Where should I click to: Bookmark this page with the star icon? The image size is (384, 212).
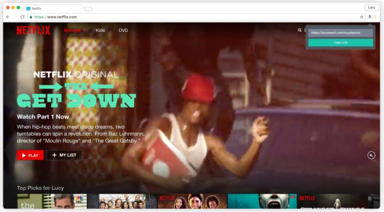(361, 17)
